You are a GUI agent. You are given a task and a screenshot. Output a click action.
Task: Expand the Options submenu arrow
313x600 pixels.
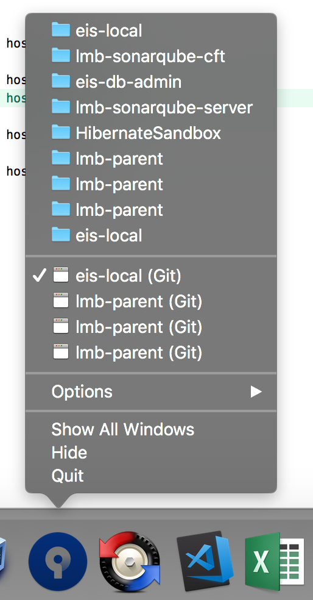tap(256, 391)
